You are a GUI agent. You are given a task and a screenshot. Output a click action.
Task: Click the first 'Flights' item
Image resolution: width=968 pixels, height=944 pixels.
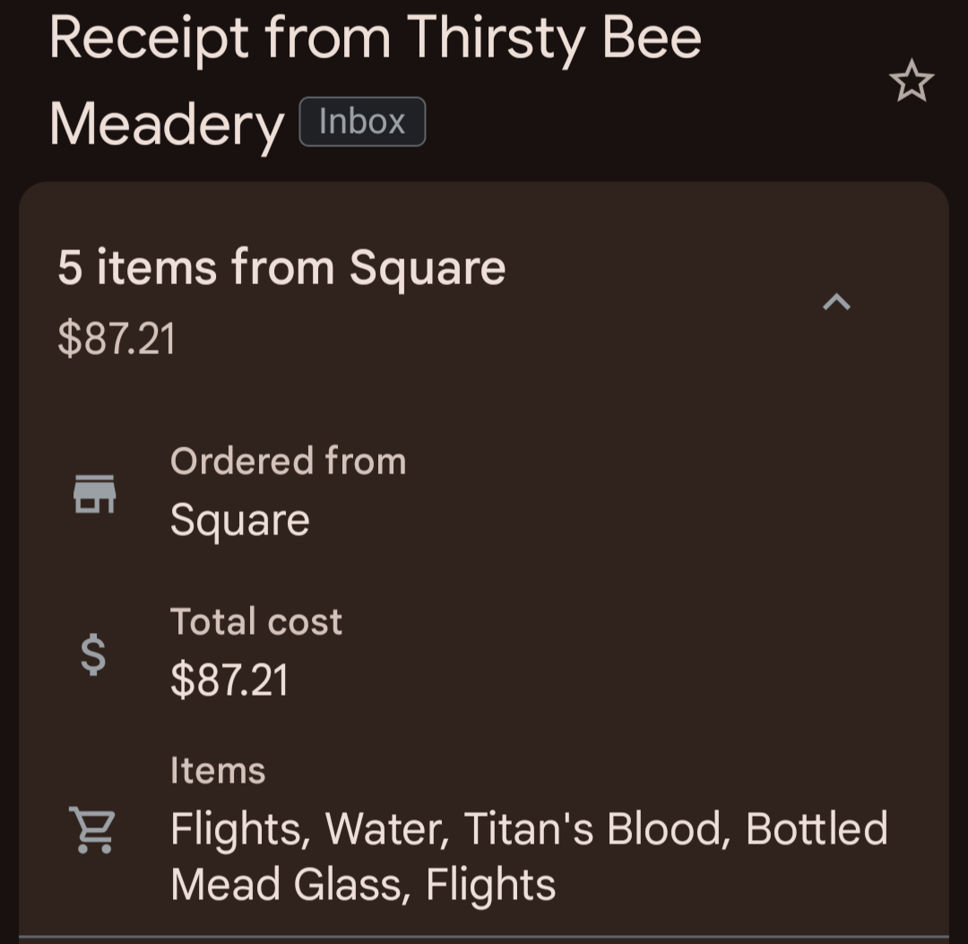pos(239,828)
